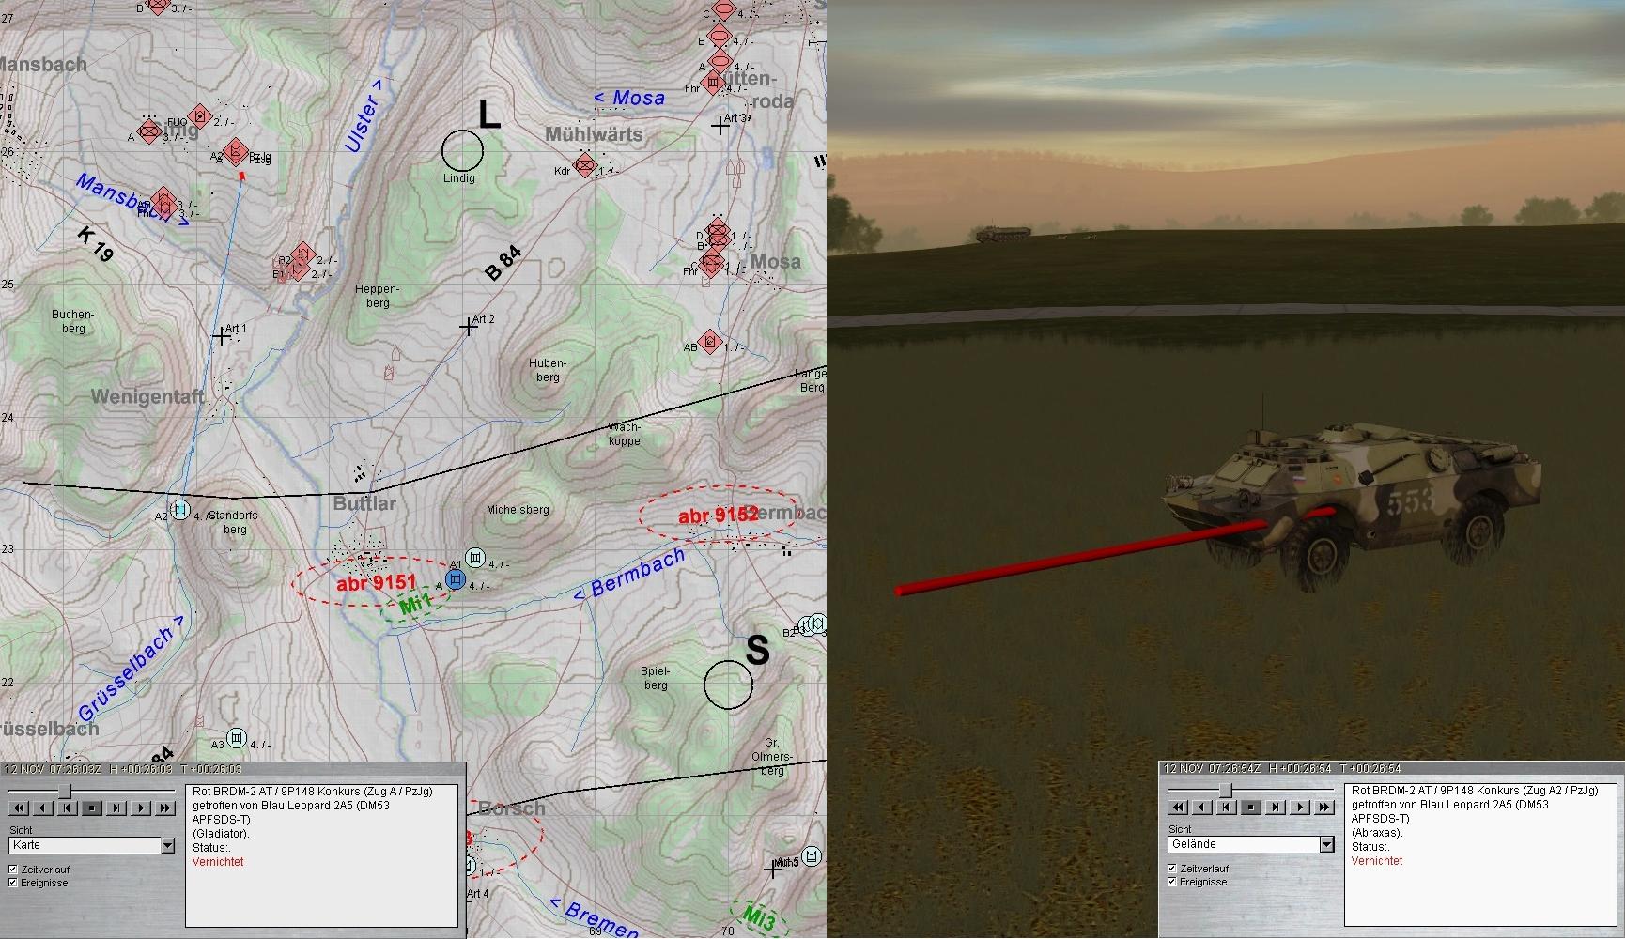Image resolution: width=1625 pixels, height=939 pixels.
Task: Click the time slider handle in the Karte panel
Action: point(65,792)
